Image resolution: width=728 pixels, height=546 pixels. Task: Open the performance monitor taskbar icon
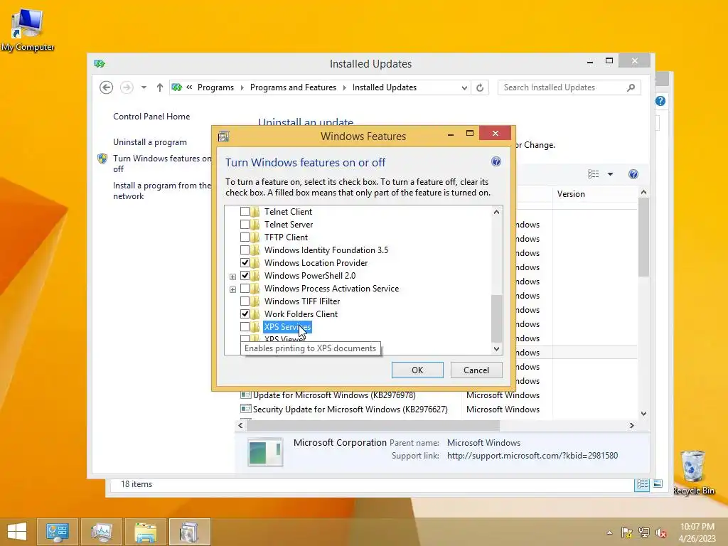click(101, 532)
